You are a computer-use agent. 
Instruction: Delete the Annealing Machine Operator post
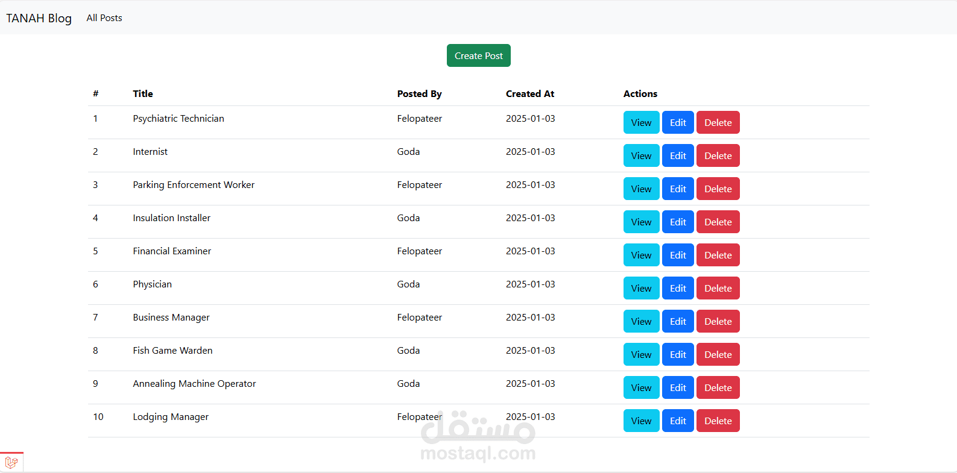[x=718, y=387]
